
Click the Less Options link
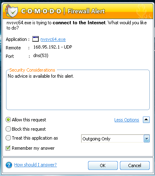[x=127, y=120]
